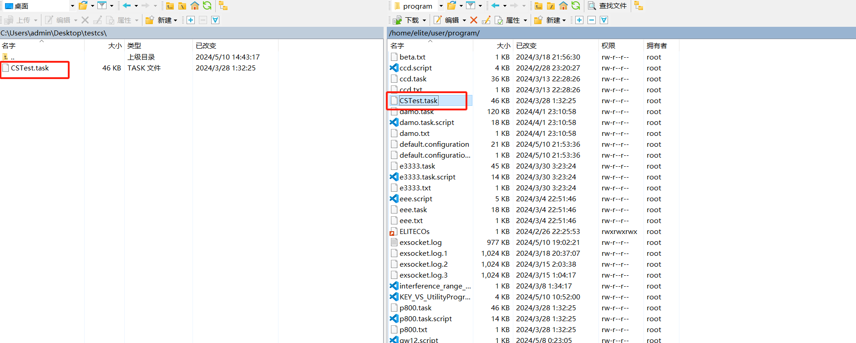
Task: Expand the remote program directory dropdown
Action: point(441,6)
